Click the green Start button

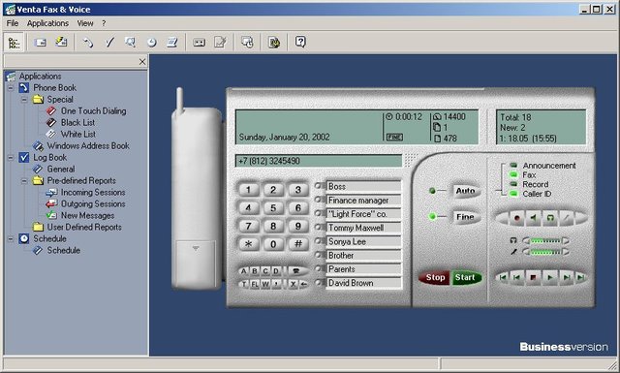(x=466, y=278)
